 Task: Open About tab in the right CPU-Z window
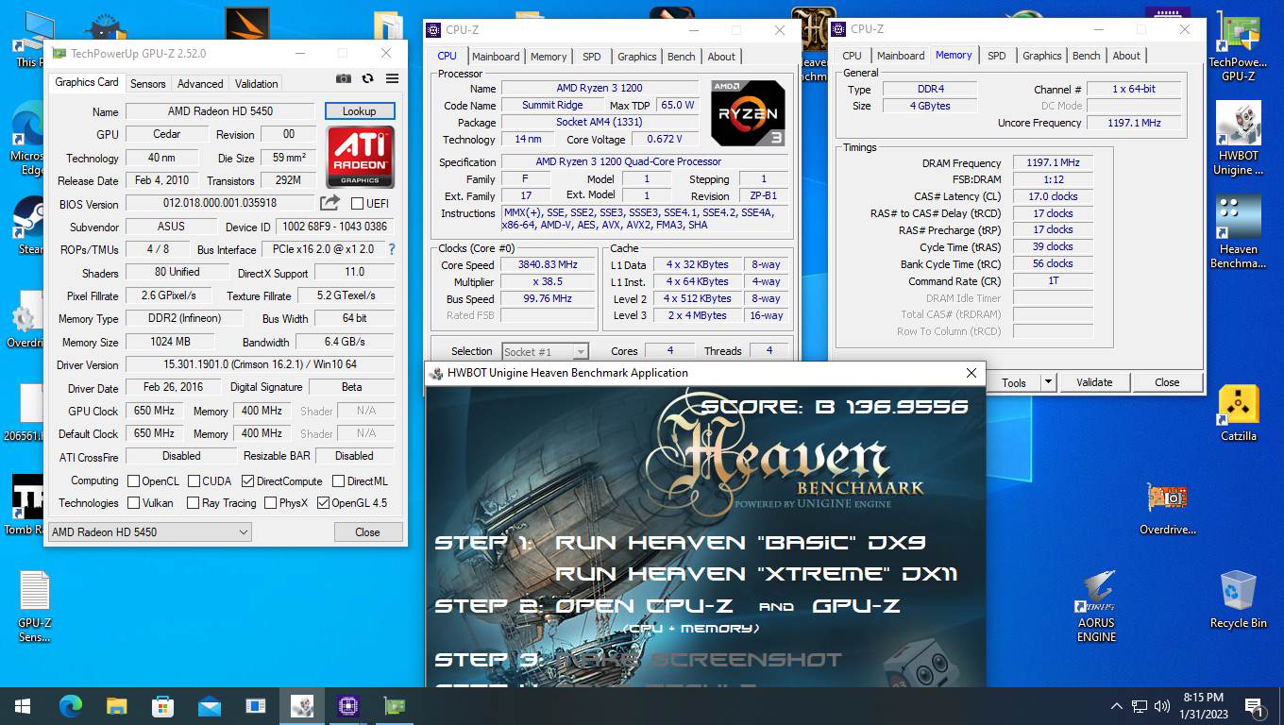click(1126, 56)
